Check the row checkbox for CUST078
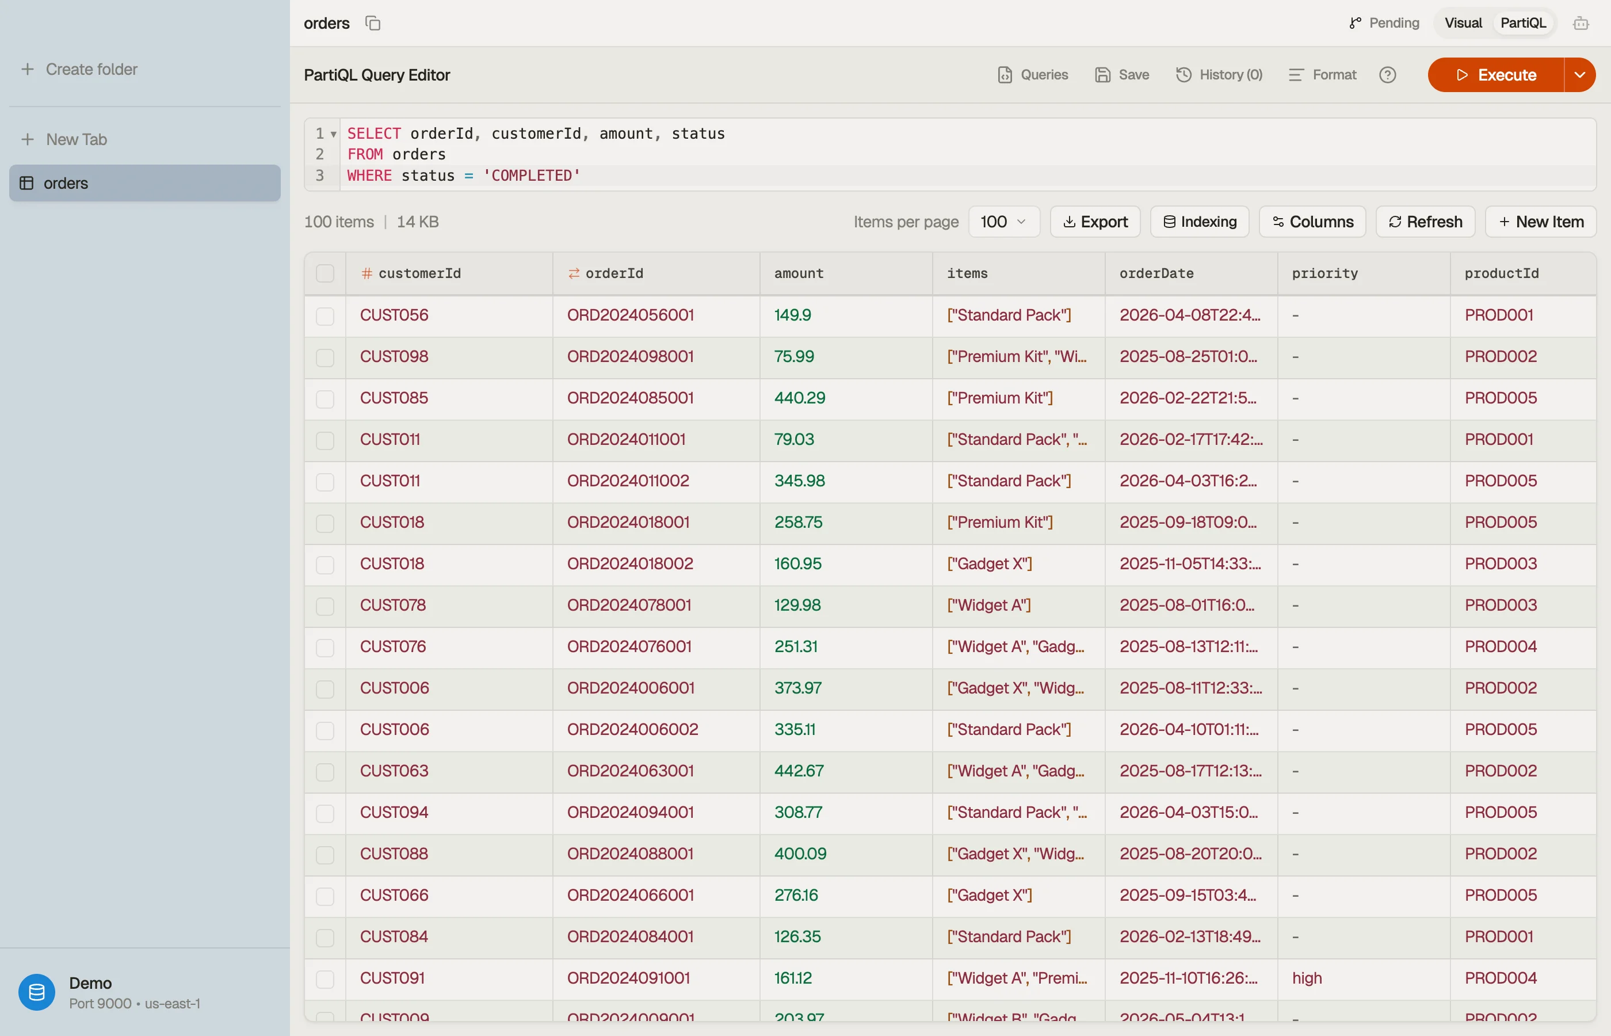 [x=325, y=605]
